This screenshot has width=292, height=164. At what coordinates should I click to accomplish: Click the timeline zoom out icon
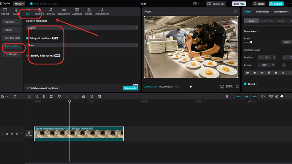click(x=276, y=97)
